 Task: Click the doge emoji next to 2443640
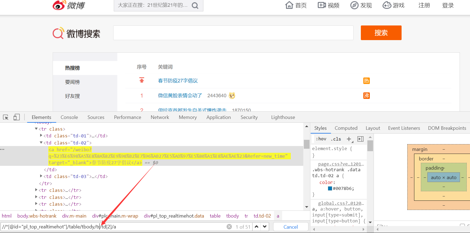232,96
